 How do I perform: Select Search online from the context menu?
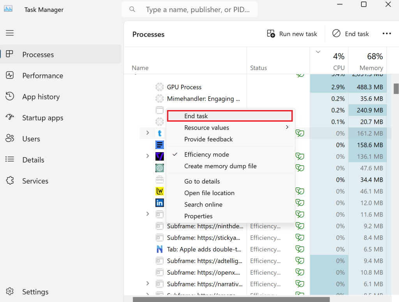click(203, 204)
